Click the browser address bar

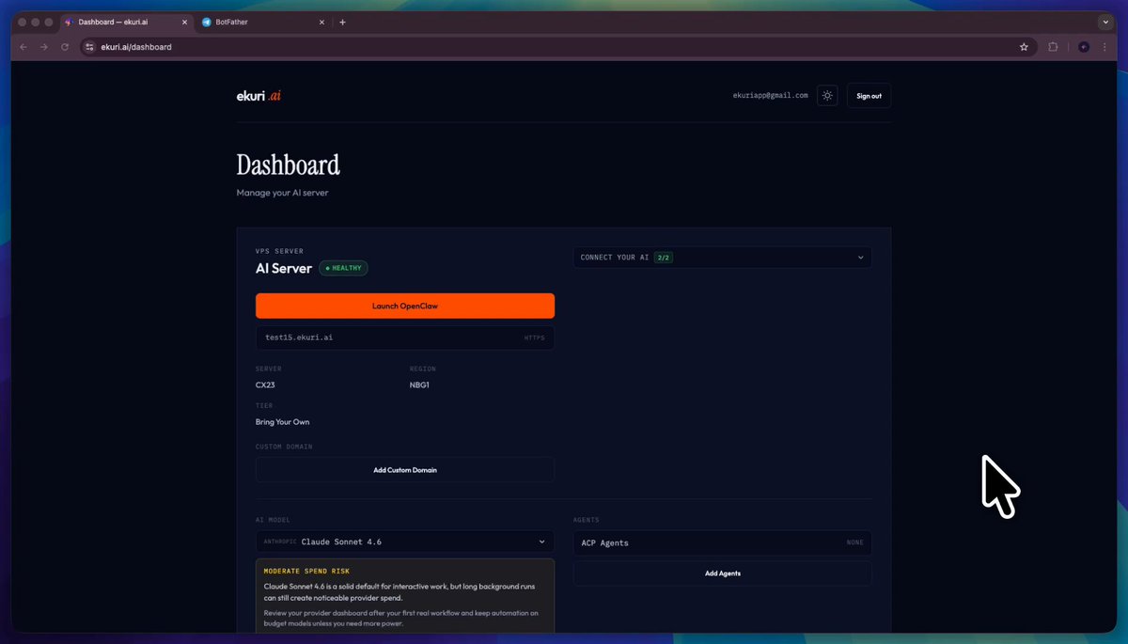coord(376,46)
